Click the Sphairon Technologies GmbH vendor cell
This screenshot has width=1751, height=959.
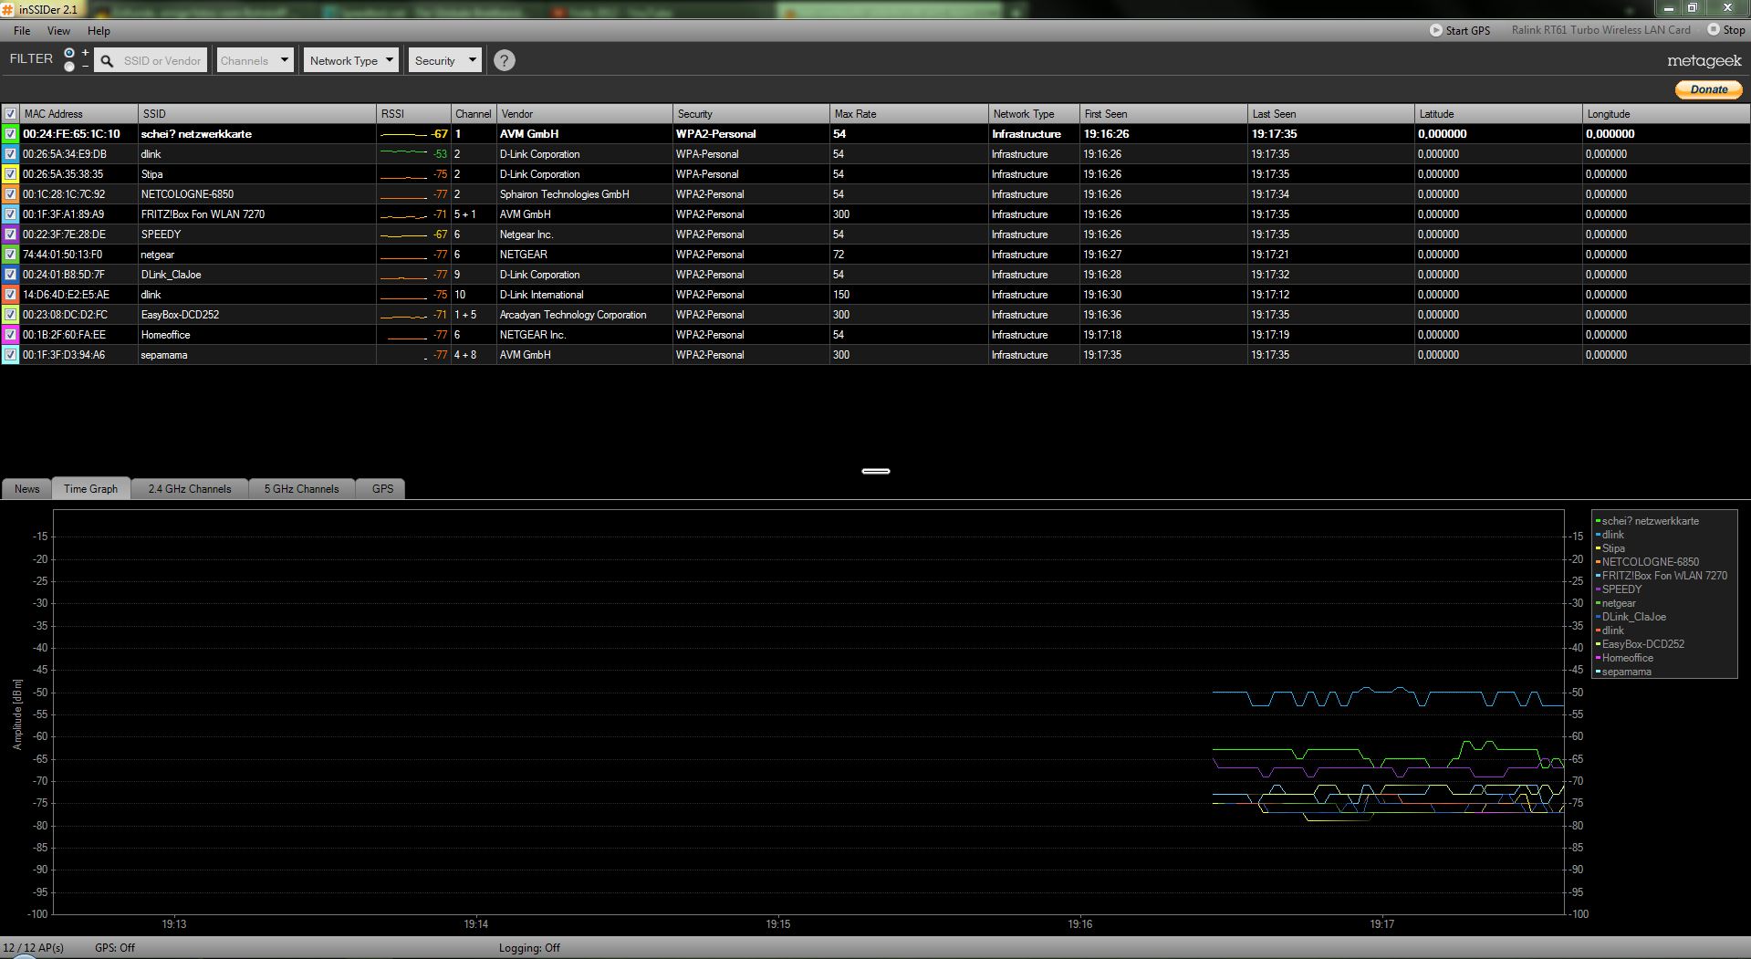564,194
